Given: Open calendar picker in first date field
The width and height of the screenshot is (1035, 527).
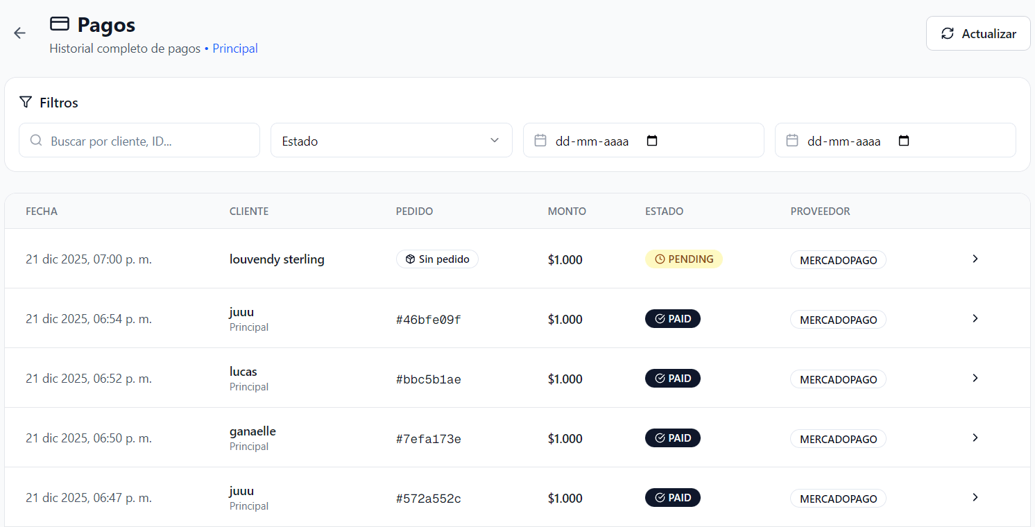Looking at the screenshot, I should pyautogui.click(x=651, y=141).
